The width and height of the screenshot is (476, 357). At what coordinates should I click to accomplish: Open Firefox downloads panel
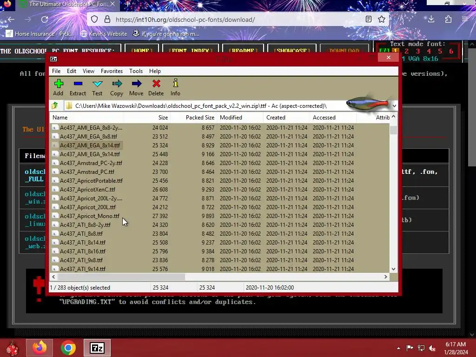pos(431,20)
